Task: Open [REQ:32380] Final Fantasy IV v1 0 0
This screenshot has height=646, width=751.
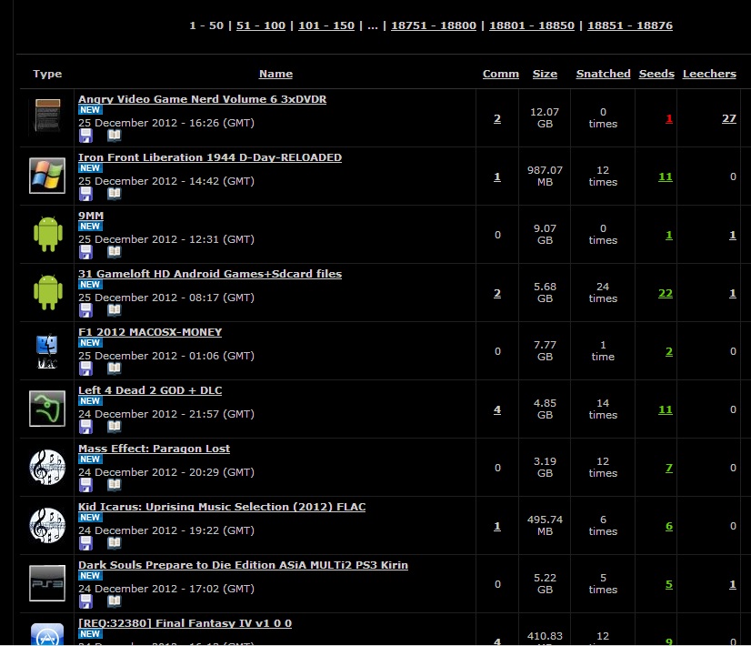Action: [x=185, y=623]
